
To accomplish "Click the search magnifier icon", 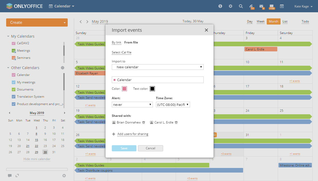I will (x=241, y=6).
